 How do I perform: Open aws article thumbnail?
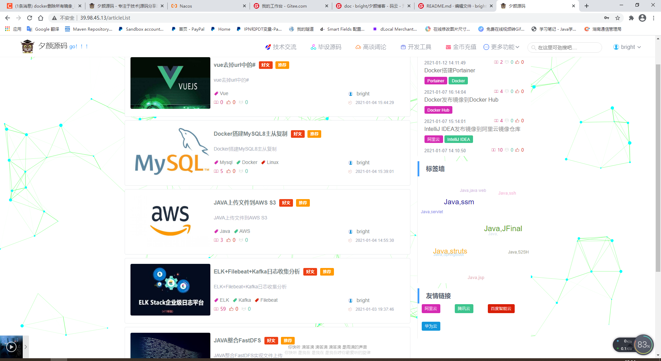[x=170, y=221]
